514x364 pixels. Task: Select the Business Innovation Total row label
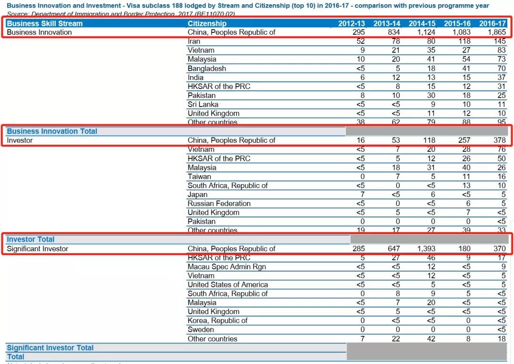point(52,131)
